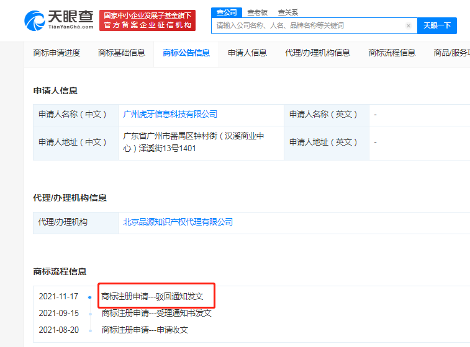This screenshot has height=347, width=470.
Task: Select the 查公司 search tab
Action: click(227, 12)
